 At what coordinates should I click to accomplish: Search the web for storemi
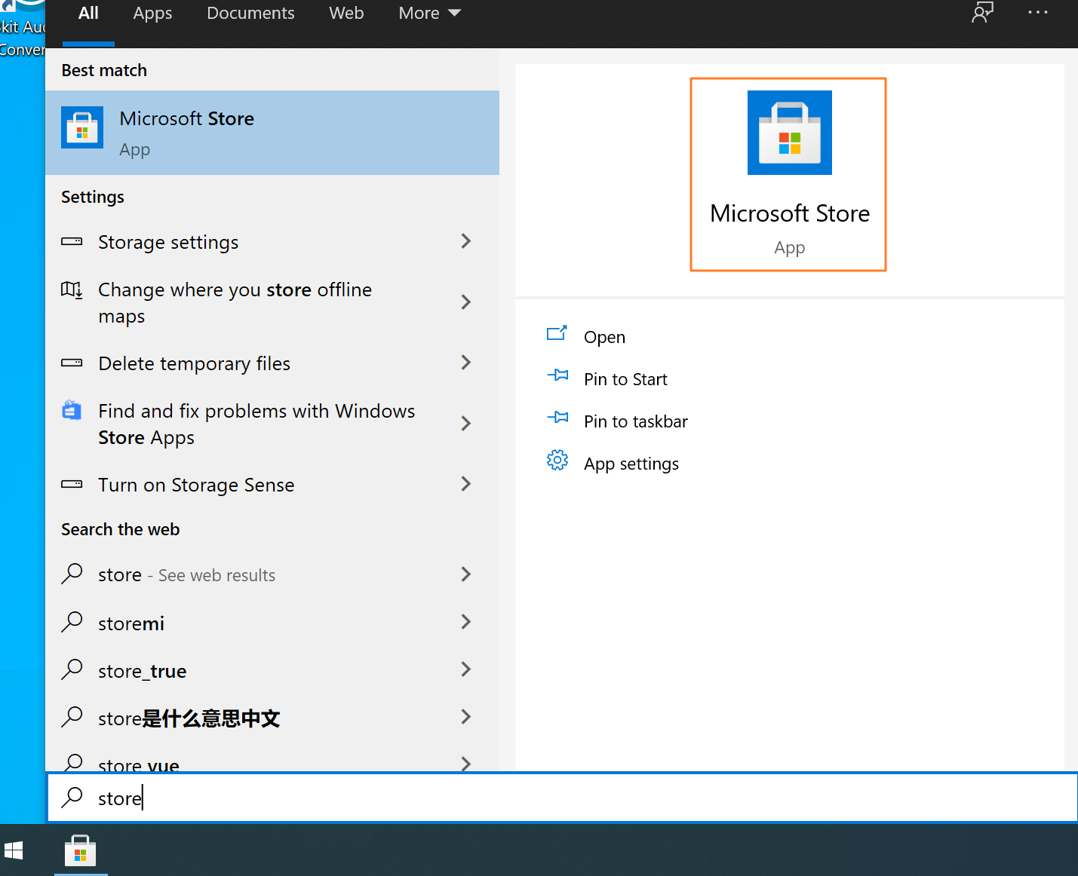(x=272, y=623)
